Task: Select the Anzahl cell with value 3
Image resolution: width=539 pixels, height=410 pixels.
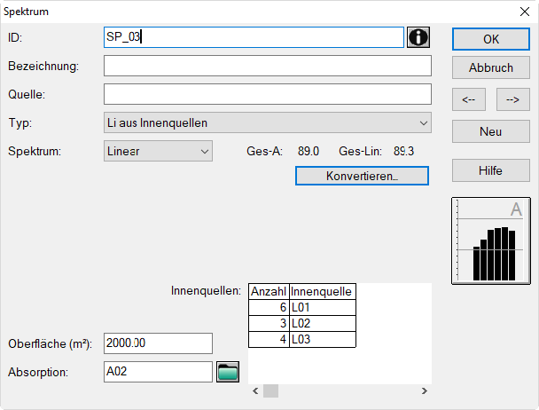Action: click(269, 324)
